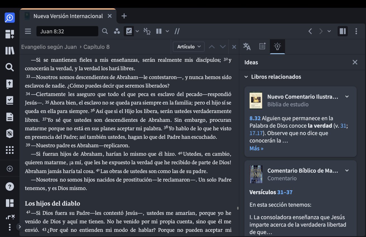The height and width of the screenshot is (237, 366).
Task: Open the dropdown arrow beside checkbox icon
Action: (x=137, y=31)
